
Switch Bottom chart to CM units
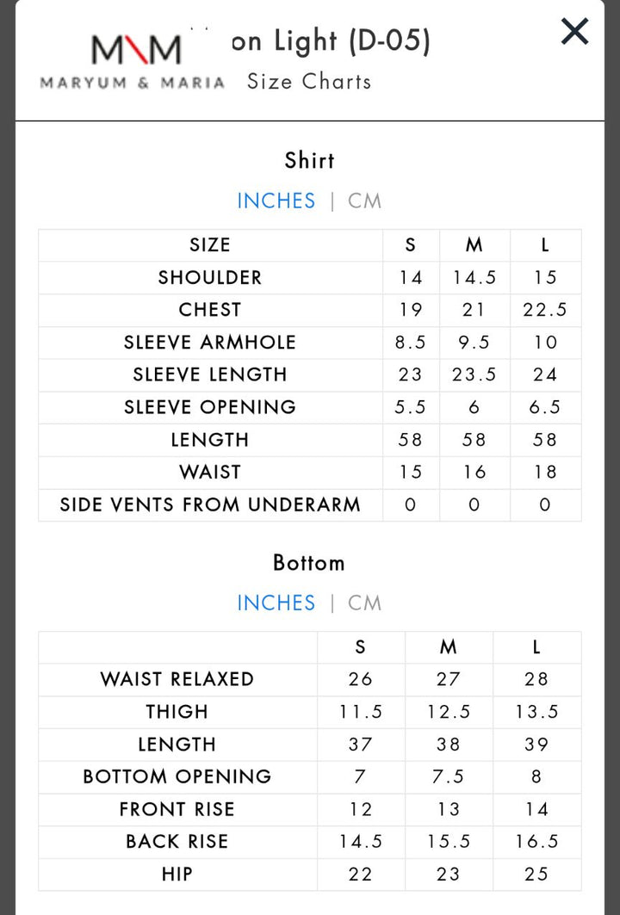point(364,603)
